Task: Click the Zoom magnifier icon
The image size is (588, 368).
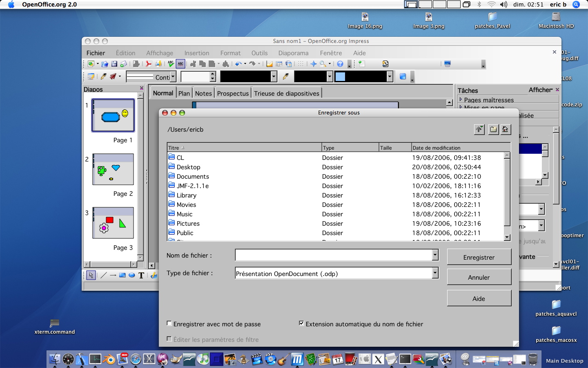Action: (x=323, y=64)
